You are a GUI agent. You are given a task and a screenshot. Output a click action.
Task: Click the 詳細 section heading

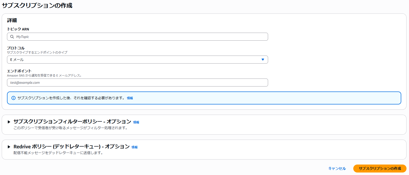pyautogui.click(x=12, y=20)
